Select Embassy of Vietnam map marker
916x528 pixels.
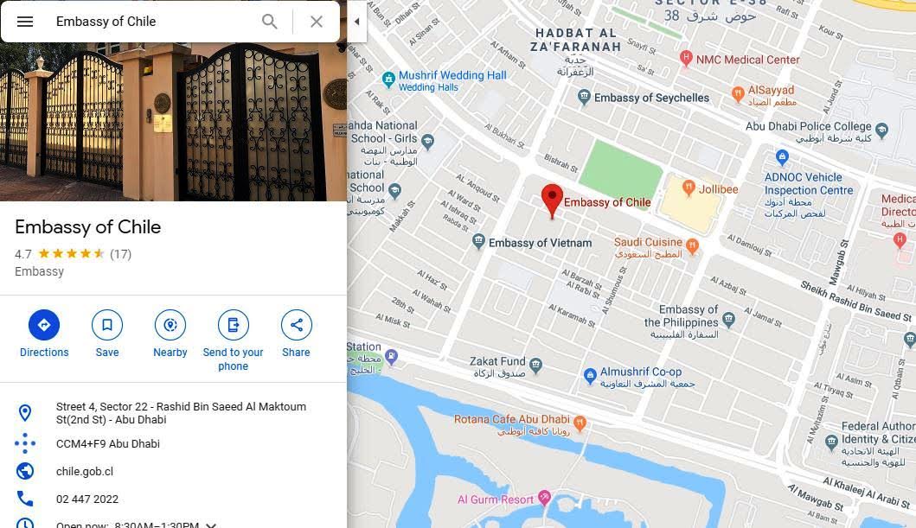[x=478, y=241]
